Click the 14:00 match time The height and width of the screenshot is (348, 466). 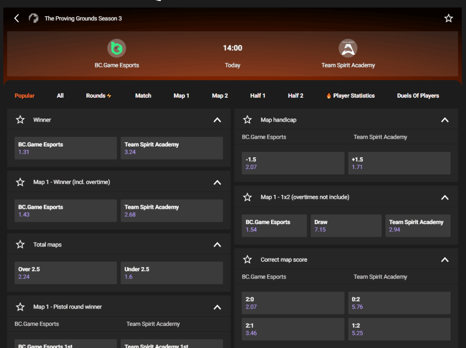click(x=233, y=48)
